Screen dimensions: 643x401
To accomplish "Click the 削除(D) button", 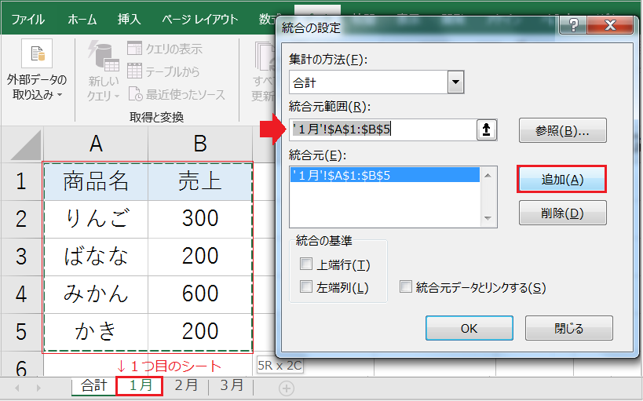I will 563,213.
